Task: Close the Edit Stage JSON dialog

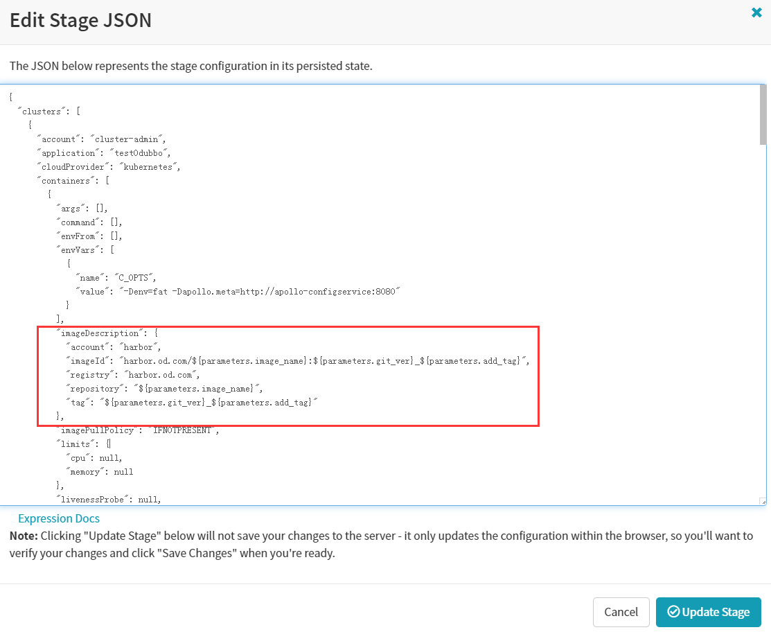Action: pos(756,12)
